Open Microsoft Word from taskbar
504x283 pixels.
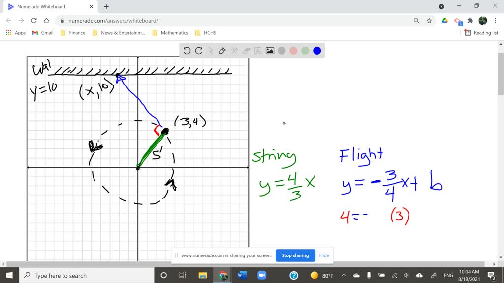242,275
